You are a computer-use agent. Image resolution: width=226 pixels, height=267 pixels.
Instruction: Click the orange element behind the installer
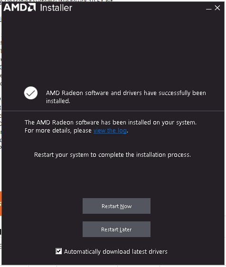(x=0, y=203)
